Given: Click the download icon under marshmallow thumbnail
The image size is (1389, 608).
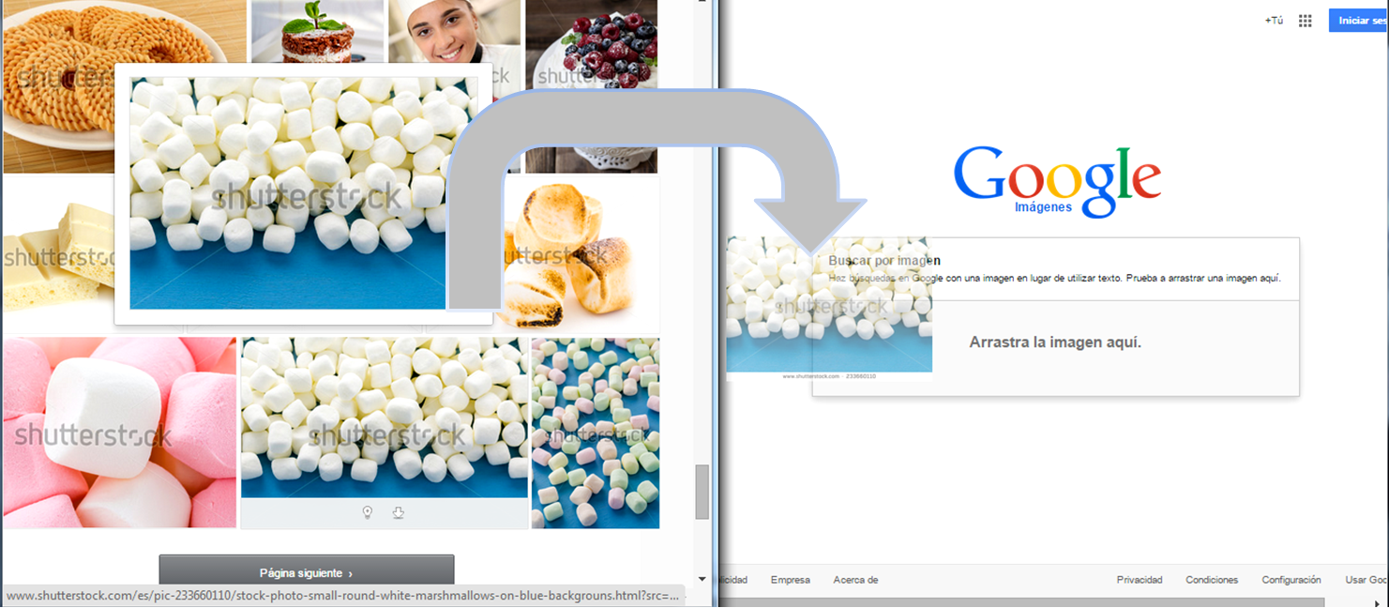Looking at the screenshot, I should (x=398, y=512).
